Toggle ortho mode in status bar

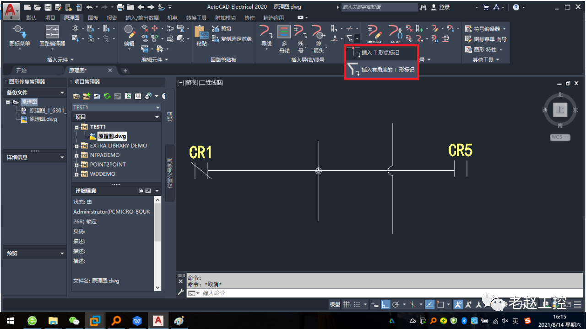point(385,304)
